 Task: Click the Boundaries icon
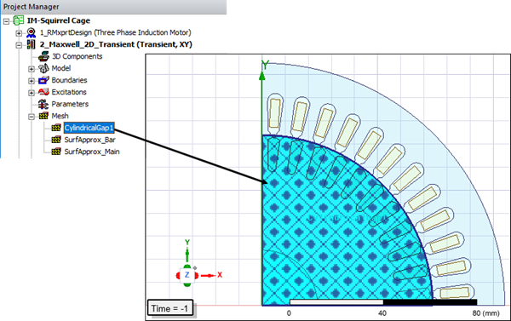tap(43, 80)
